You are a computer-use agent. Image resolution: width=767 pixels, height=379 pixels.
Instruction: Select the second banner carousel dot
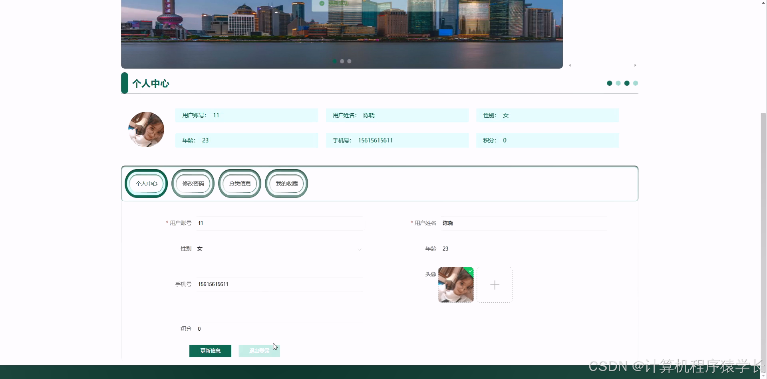pos(342,61)
